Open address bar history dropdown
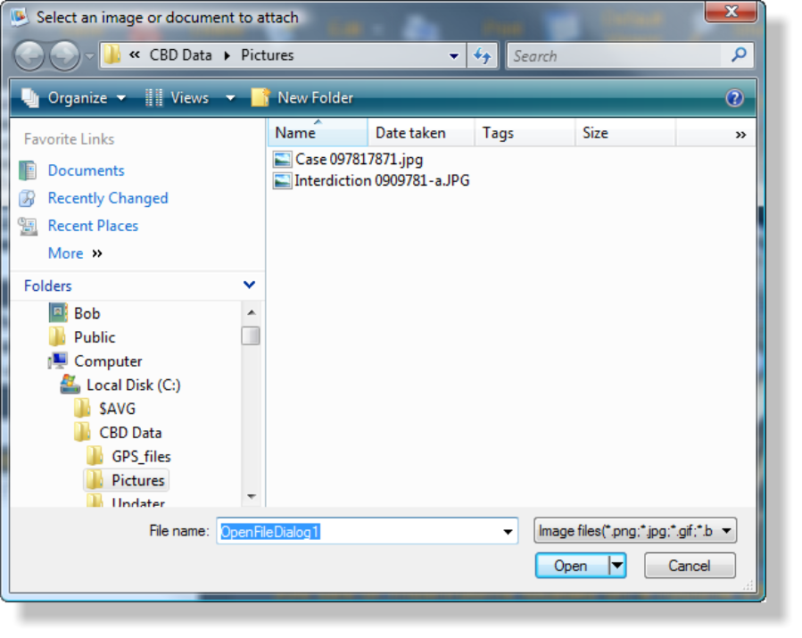 click(x=454, y=55)
